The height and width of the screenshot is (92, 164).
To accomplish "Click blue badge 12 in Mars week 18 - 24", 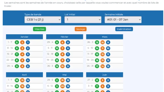I will 108,60.
